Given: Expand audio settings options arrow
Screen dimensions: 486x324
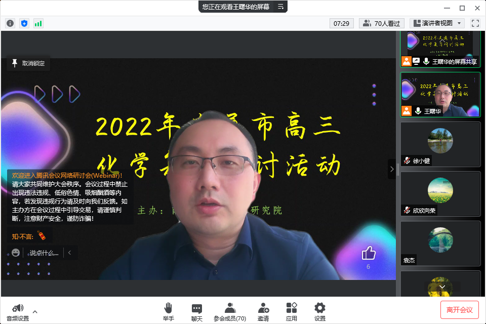Looking at the screenshot, I should (x=35, y=311).
